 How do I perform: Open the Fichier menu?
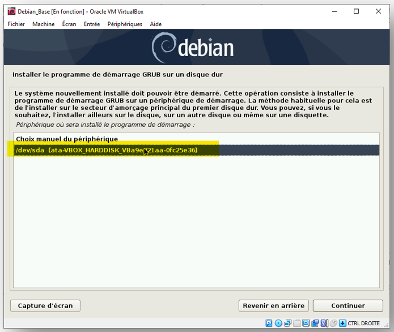pos(16,24)
